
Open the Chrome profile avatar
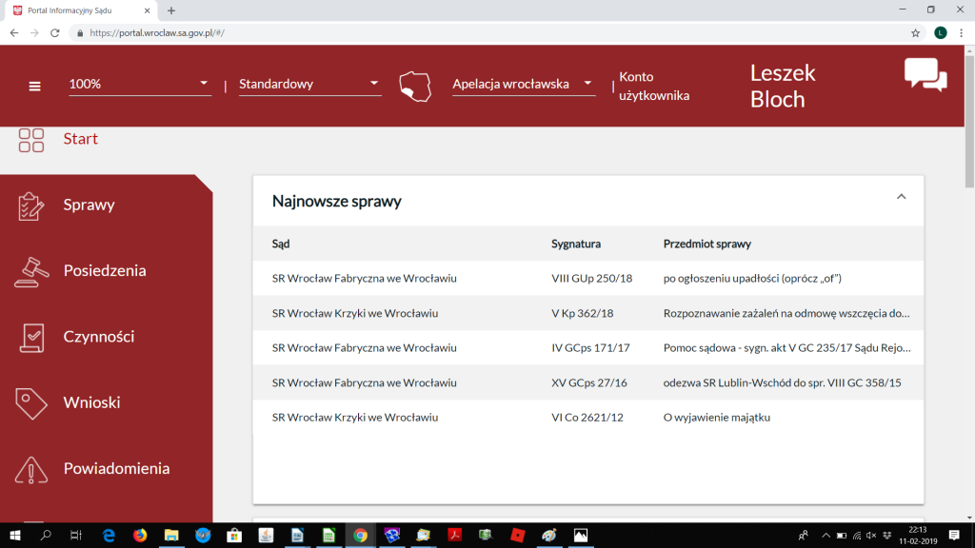(940, 33)
